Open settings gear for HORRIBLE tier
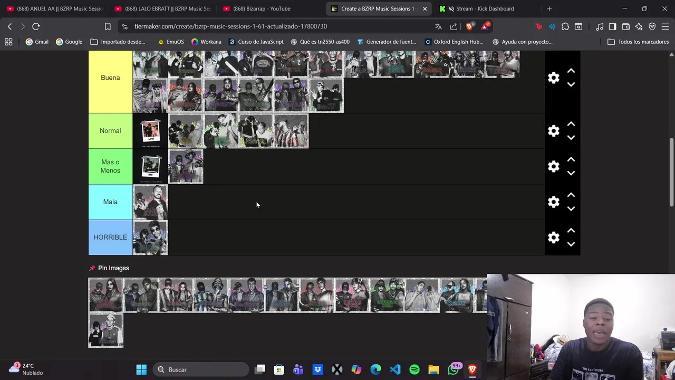The width and height of the screenshot is (675, 380). tap(553, 237)
